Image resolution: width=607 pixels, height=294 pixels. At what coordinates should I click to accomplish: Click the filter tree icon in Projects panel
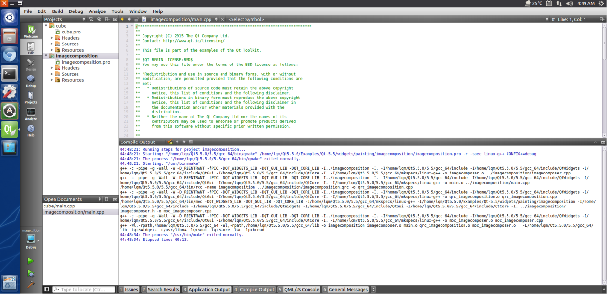(x=91, y=19)
